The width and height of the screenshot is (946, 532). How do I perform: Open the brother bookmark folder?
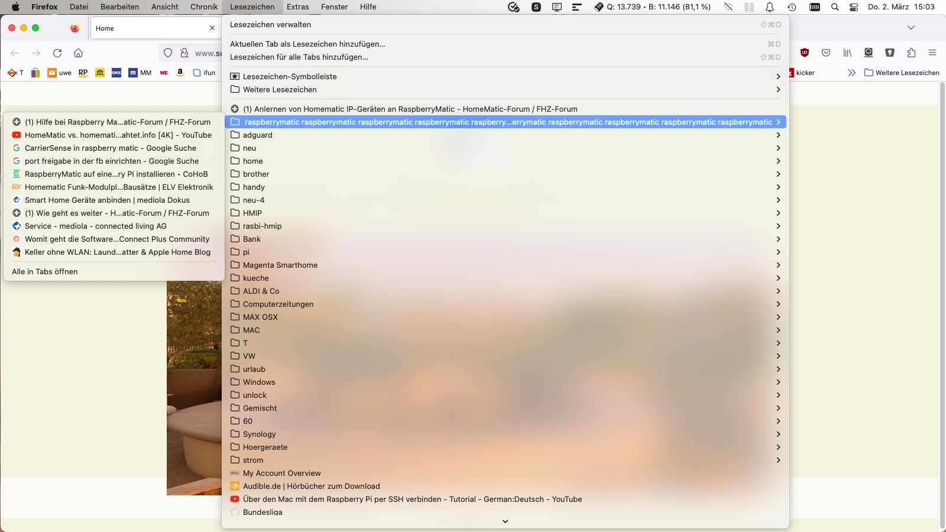click(506, 174)
